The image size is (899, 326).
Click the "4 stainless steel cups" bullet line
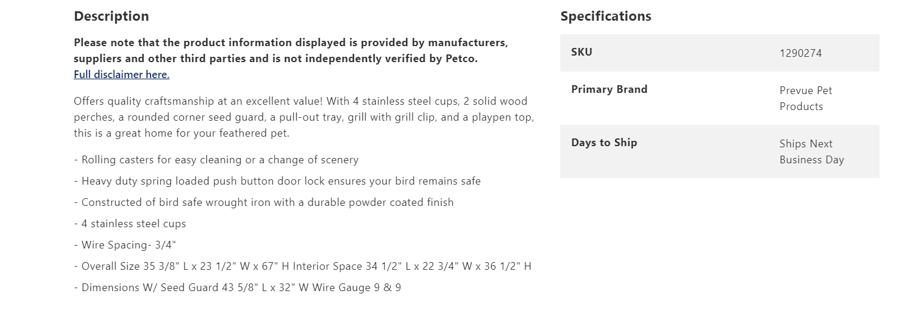click(x=130, y=224)
